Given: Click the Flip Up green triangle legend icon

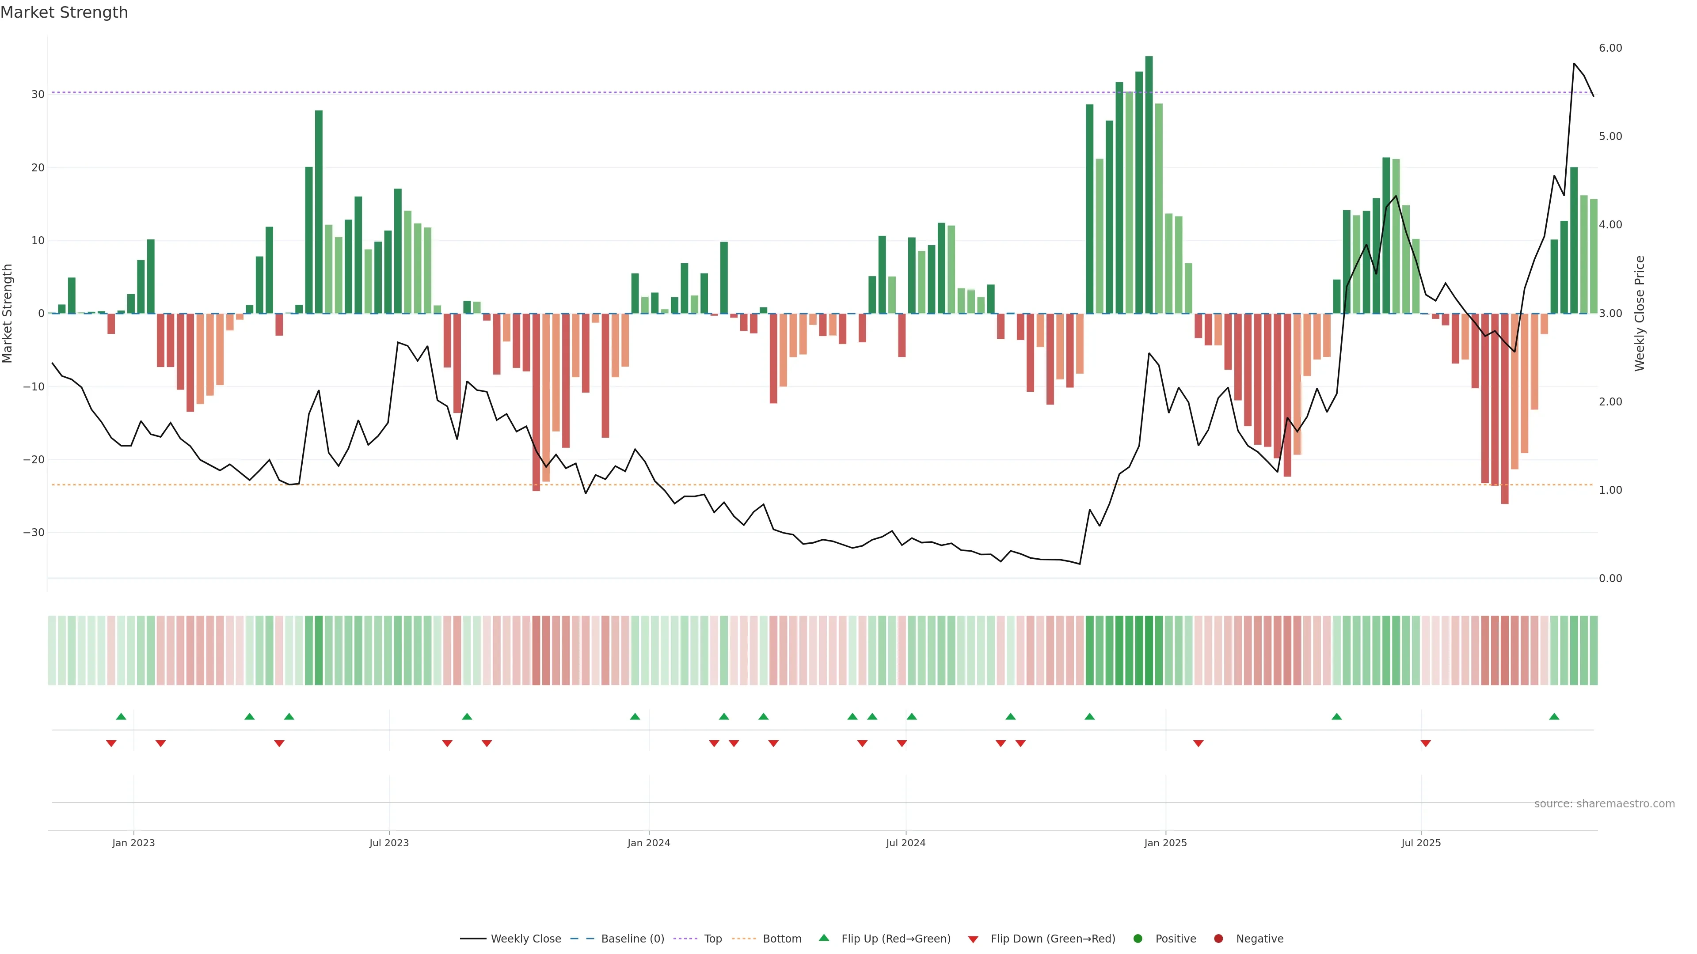Looking at the screenshot, I should 823,938.
